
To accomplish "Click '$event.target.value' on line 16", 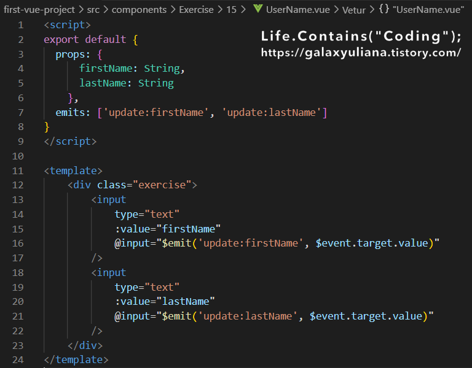I will coord(372,243).
